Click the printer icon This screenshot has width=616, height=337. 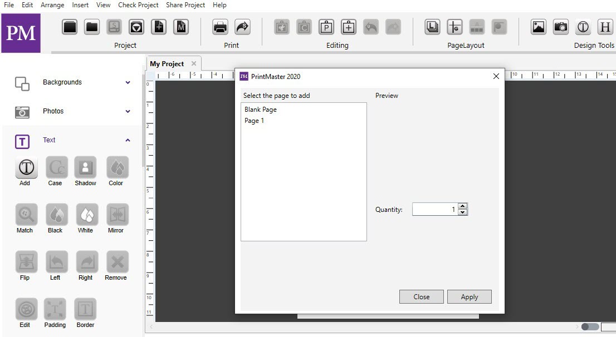tap(221, 27)
